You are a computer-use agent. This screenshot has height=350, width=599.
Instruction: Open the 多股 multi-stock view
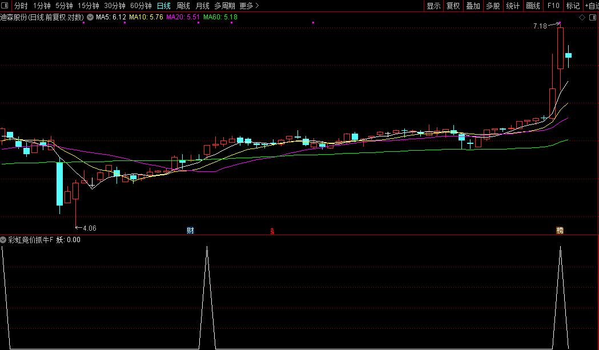coord(493,6)
